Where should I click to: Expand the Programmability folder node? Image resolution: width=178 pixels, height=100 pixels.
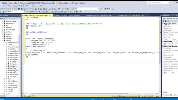point(5,85)
